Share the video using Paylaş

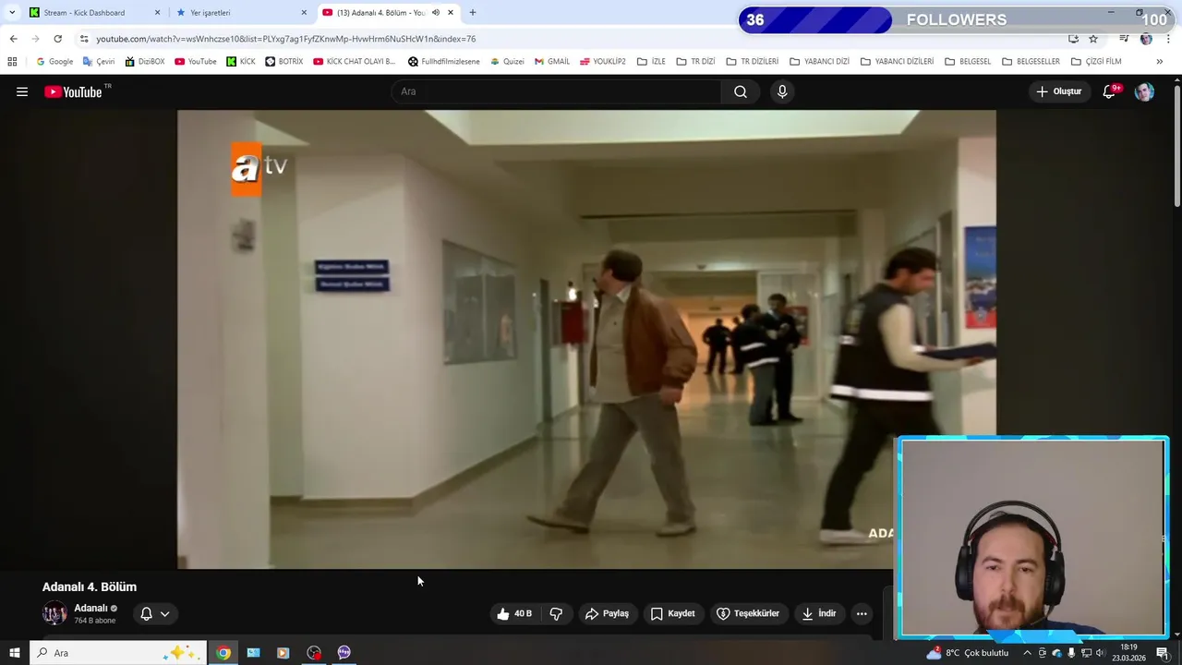pyautogui.click(x=607, y=613)
